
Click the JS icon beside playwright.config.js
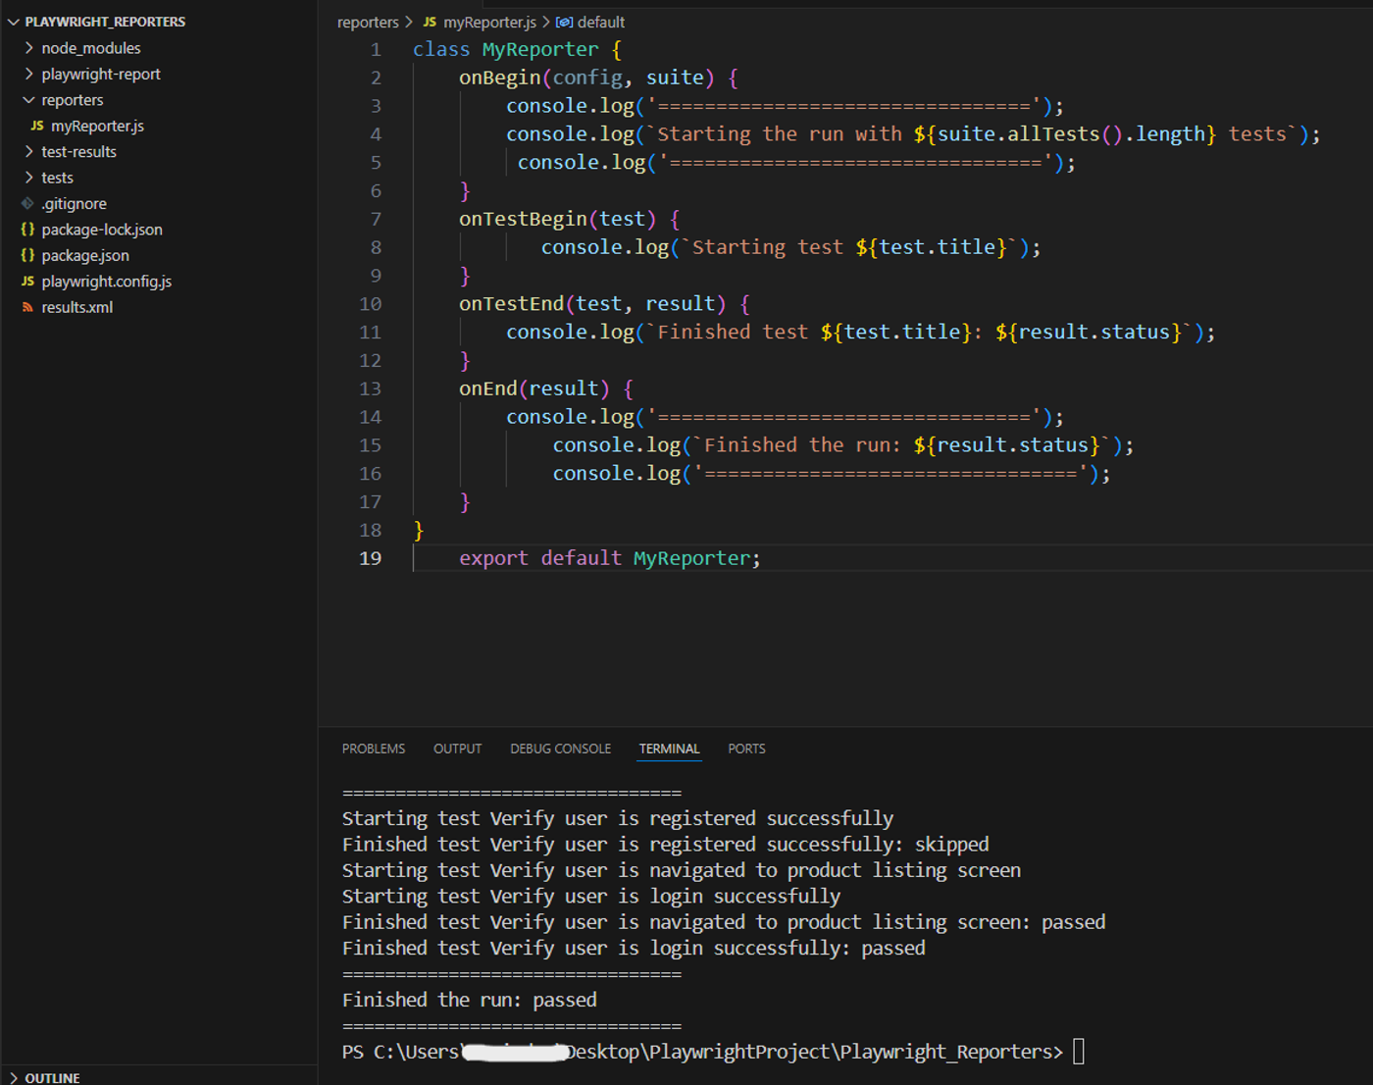pos(27,282)
